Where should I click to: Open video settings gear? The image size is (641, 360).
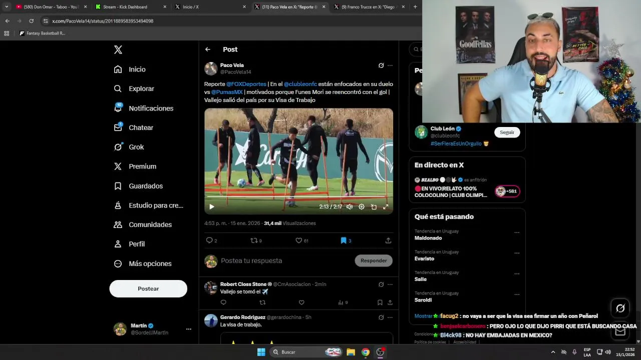point(362,206)
